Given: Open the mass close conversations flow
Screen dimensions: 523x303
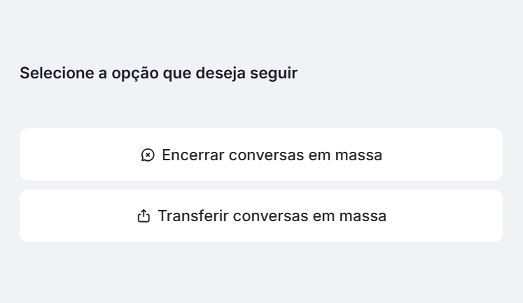Looking at the screenshot, I should tap(260, 155).
